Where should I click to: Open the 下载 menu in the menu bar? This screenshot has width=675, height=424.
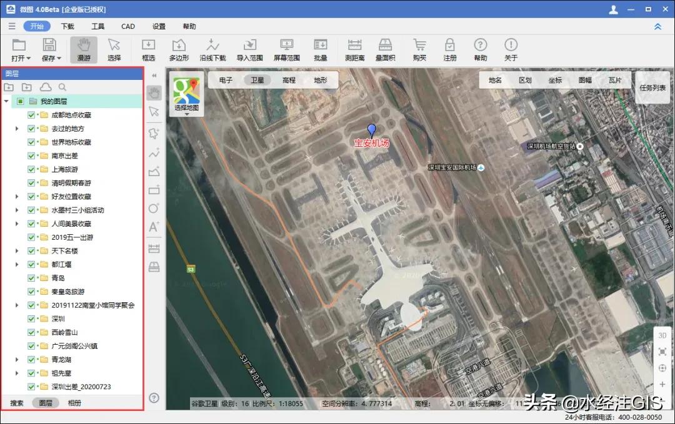(67, 26)
